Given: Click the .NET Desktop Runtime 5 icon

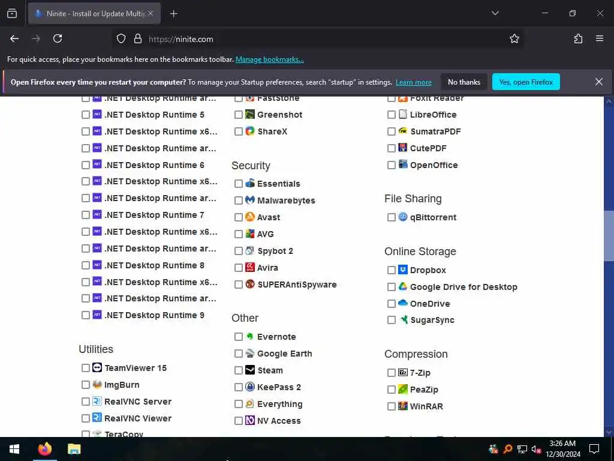Looking at the screenshot, I should point(97,115).
